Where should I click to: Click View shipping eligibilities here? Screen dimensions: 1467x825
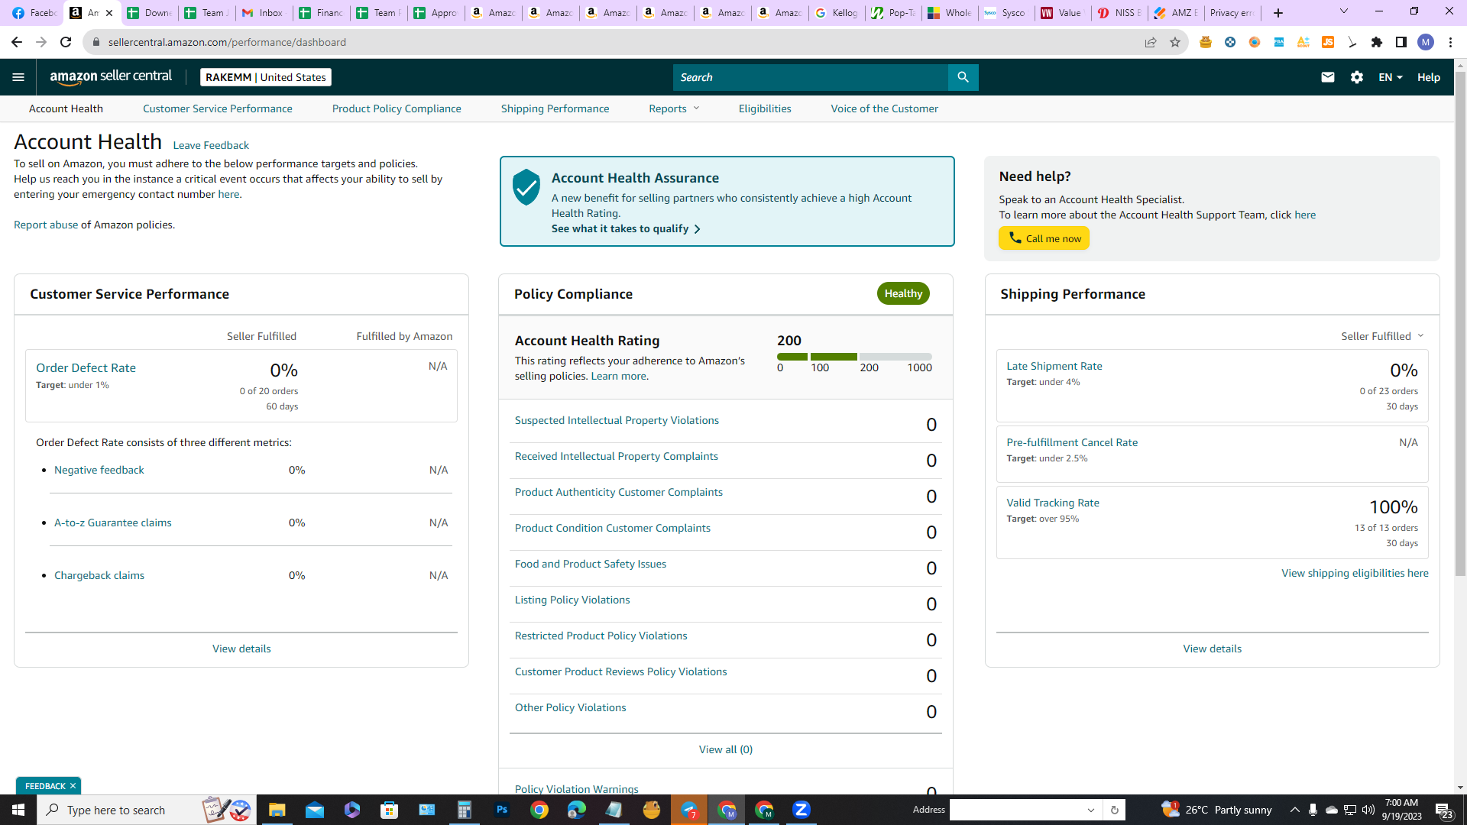click(1355, 573)
